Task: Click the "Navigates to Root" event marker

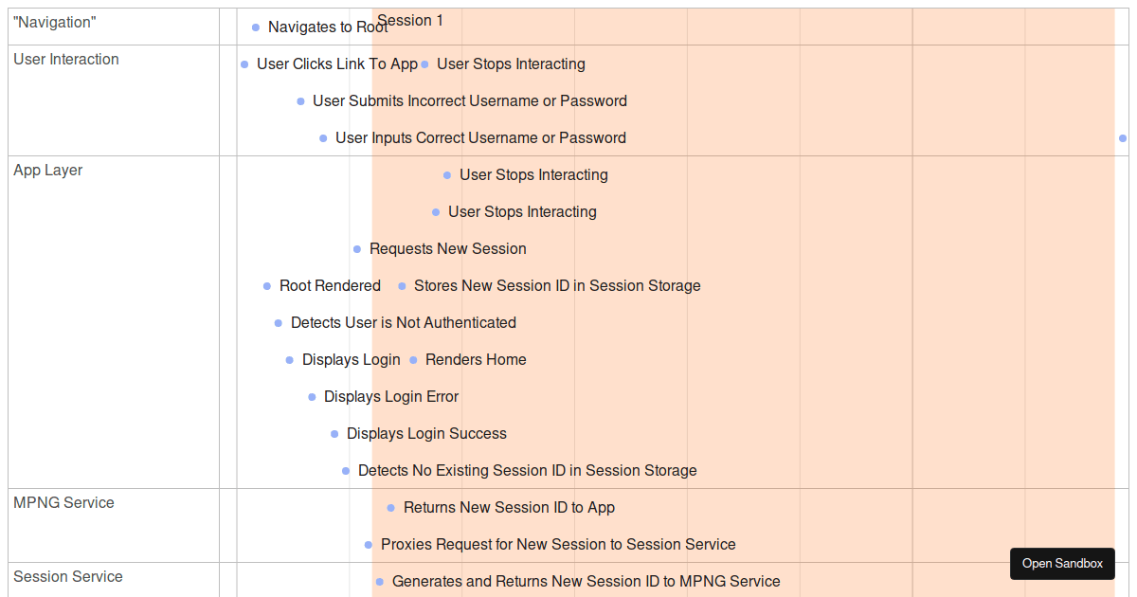Action: tap(254, 27)
